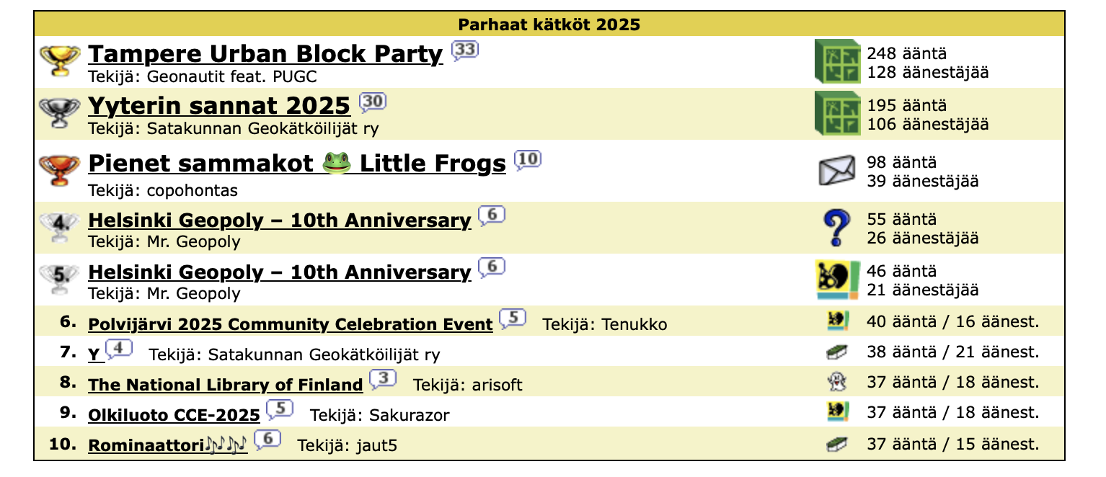Open the Yyterin sannat 2025 link
Image resolution: width=1106 pixels, height=477 pixels.
[x=218, y=106]
